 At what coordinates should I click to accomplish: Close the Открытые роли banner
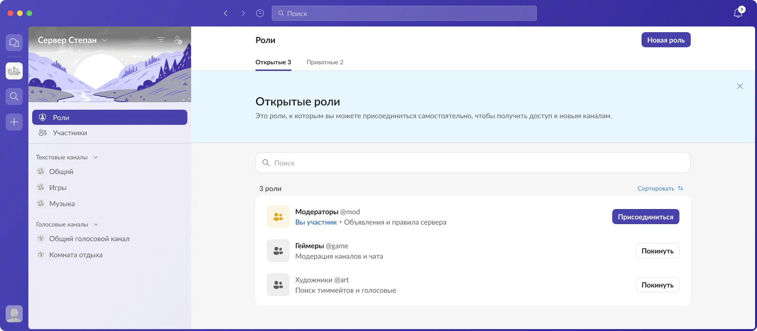pyautogui.click(x=740, y=86)
